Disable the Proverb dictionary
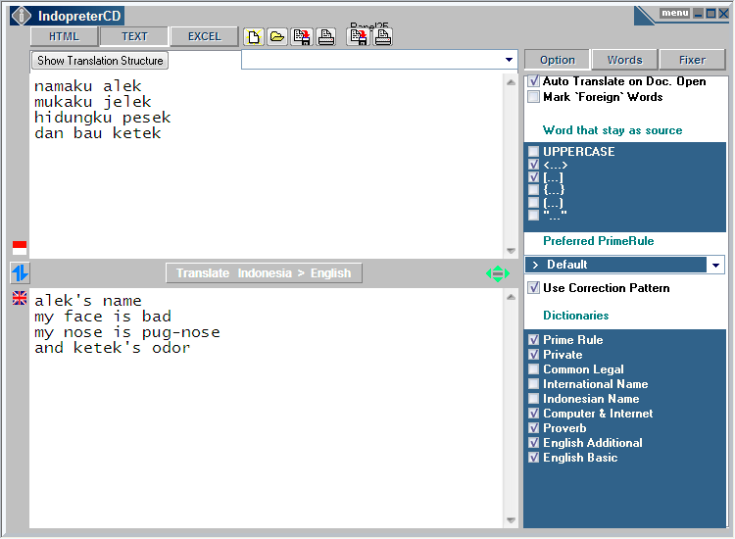 [533, 428]
